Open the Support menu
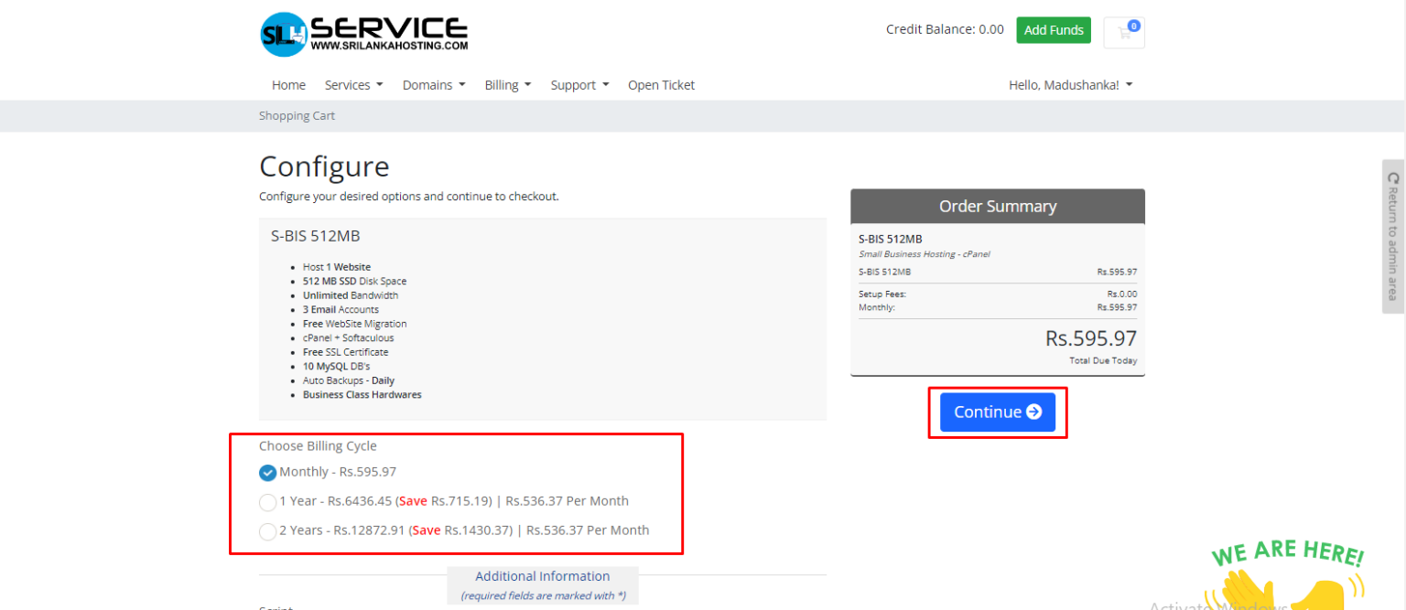 tap(579, 84)
